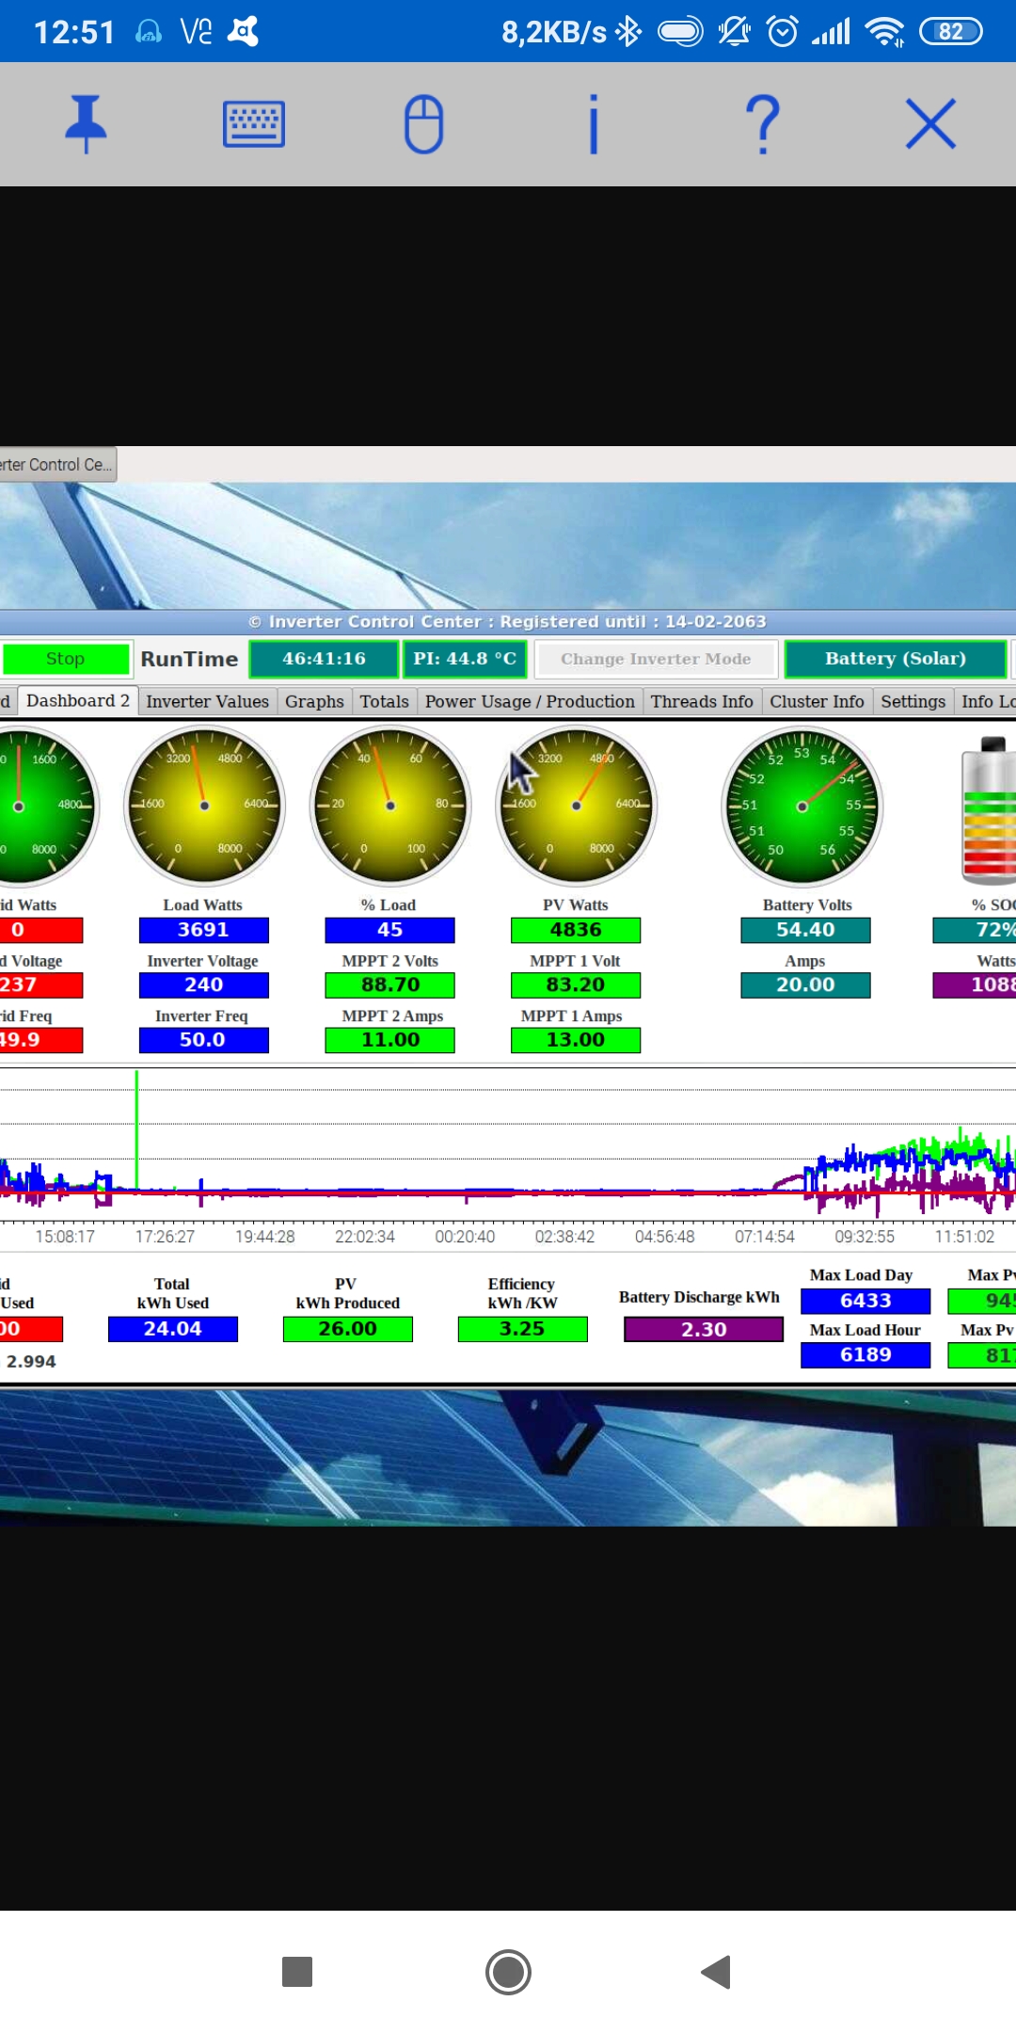Tap the Android home button
The image size is (1016, 2033).
[508, 1972]
